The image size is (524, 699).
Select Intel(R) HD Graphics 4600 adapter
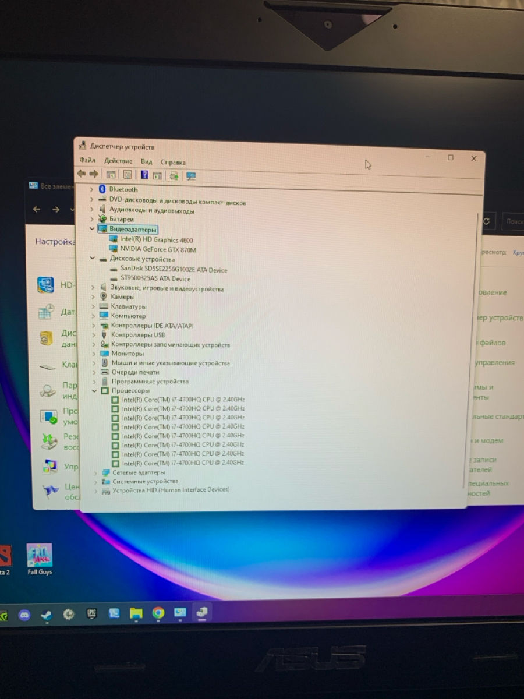click(156, 240)
